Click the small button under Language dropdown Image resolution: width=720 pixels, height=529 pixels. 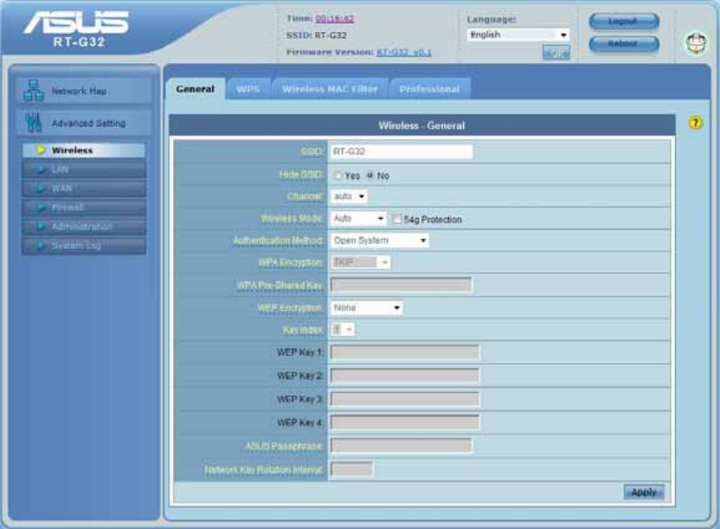pos(556,53)
